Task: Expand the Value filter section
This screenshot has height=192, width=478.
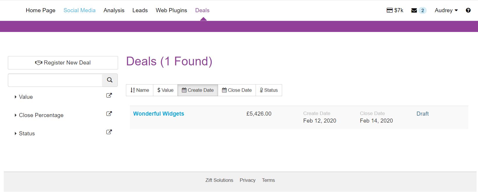Action: coord(26,97)
